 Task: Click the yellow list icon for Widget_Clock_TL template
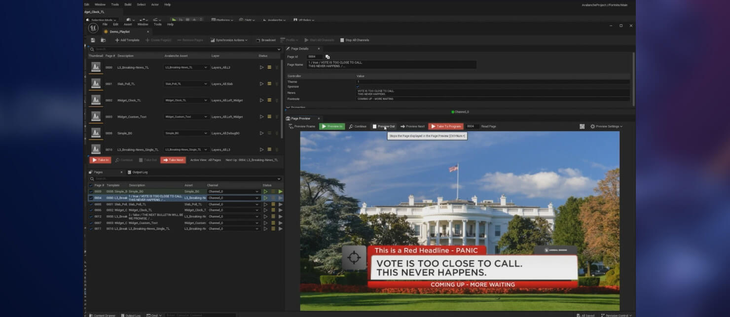point(269,100)
